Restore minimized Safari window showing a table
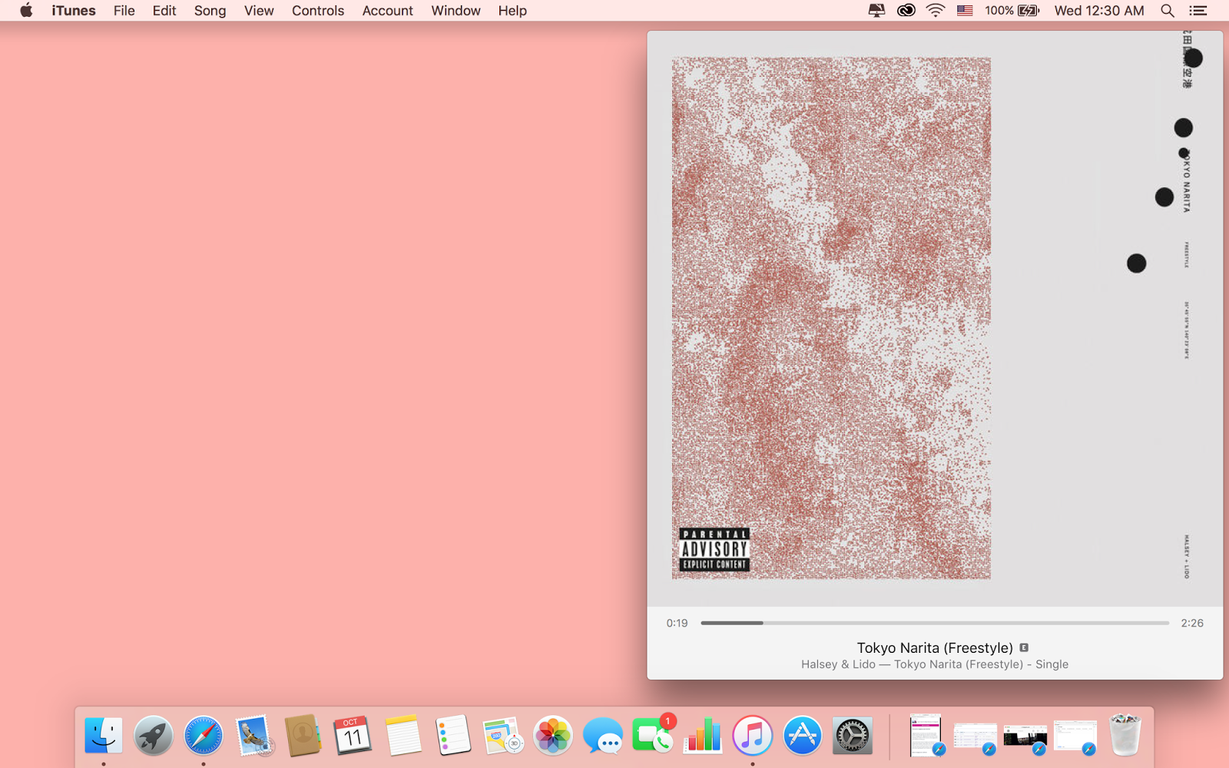The width and height of the screenshot is (1229, 768). pos(976,736)
